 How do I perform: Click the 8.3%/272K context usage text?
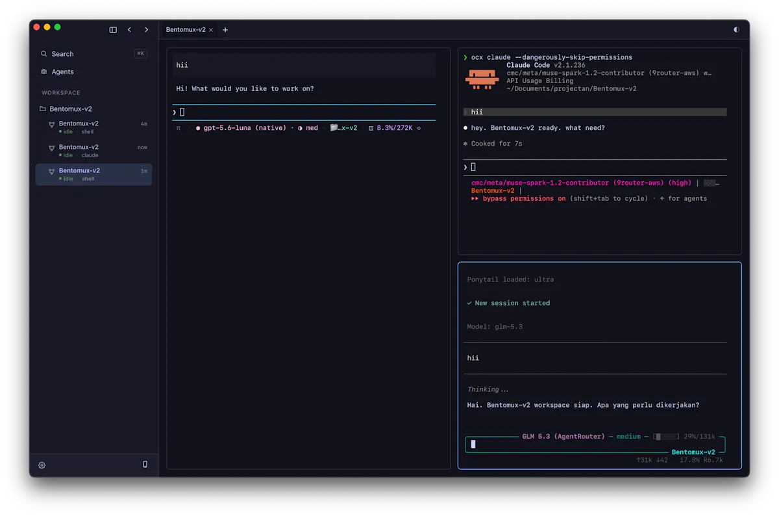click(395, 128)
